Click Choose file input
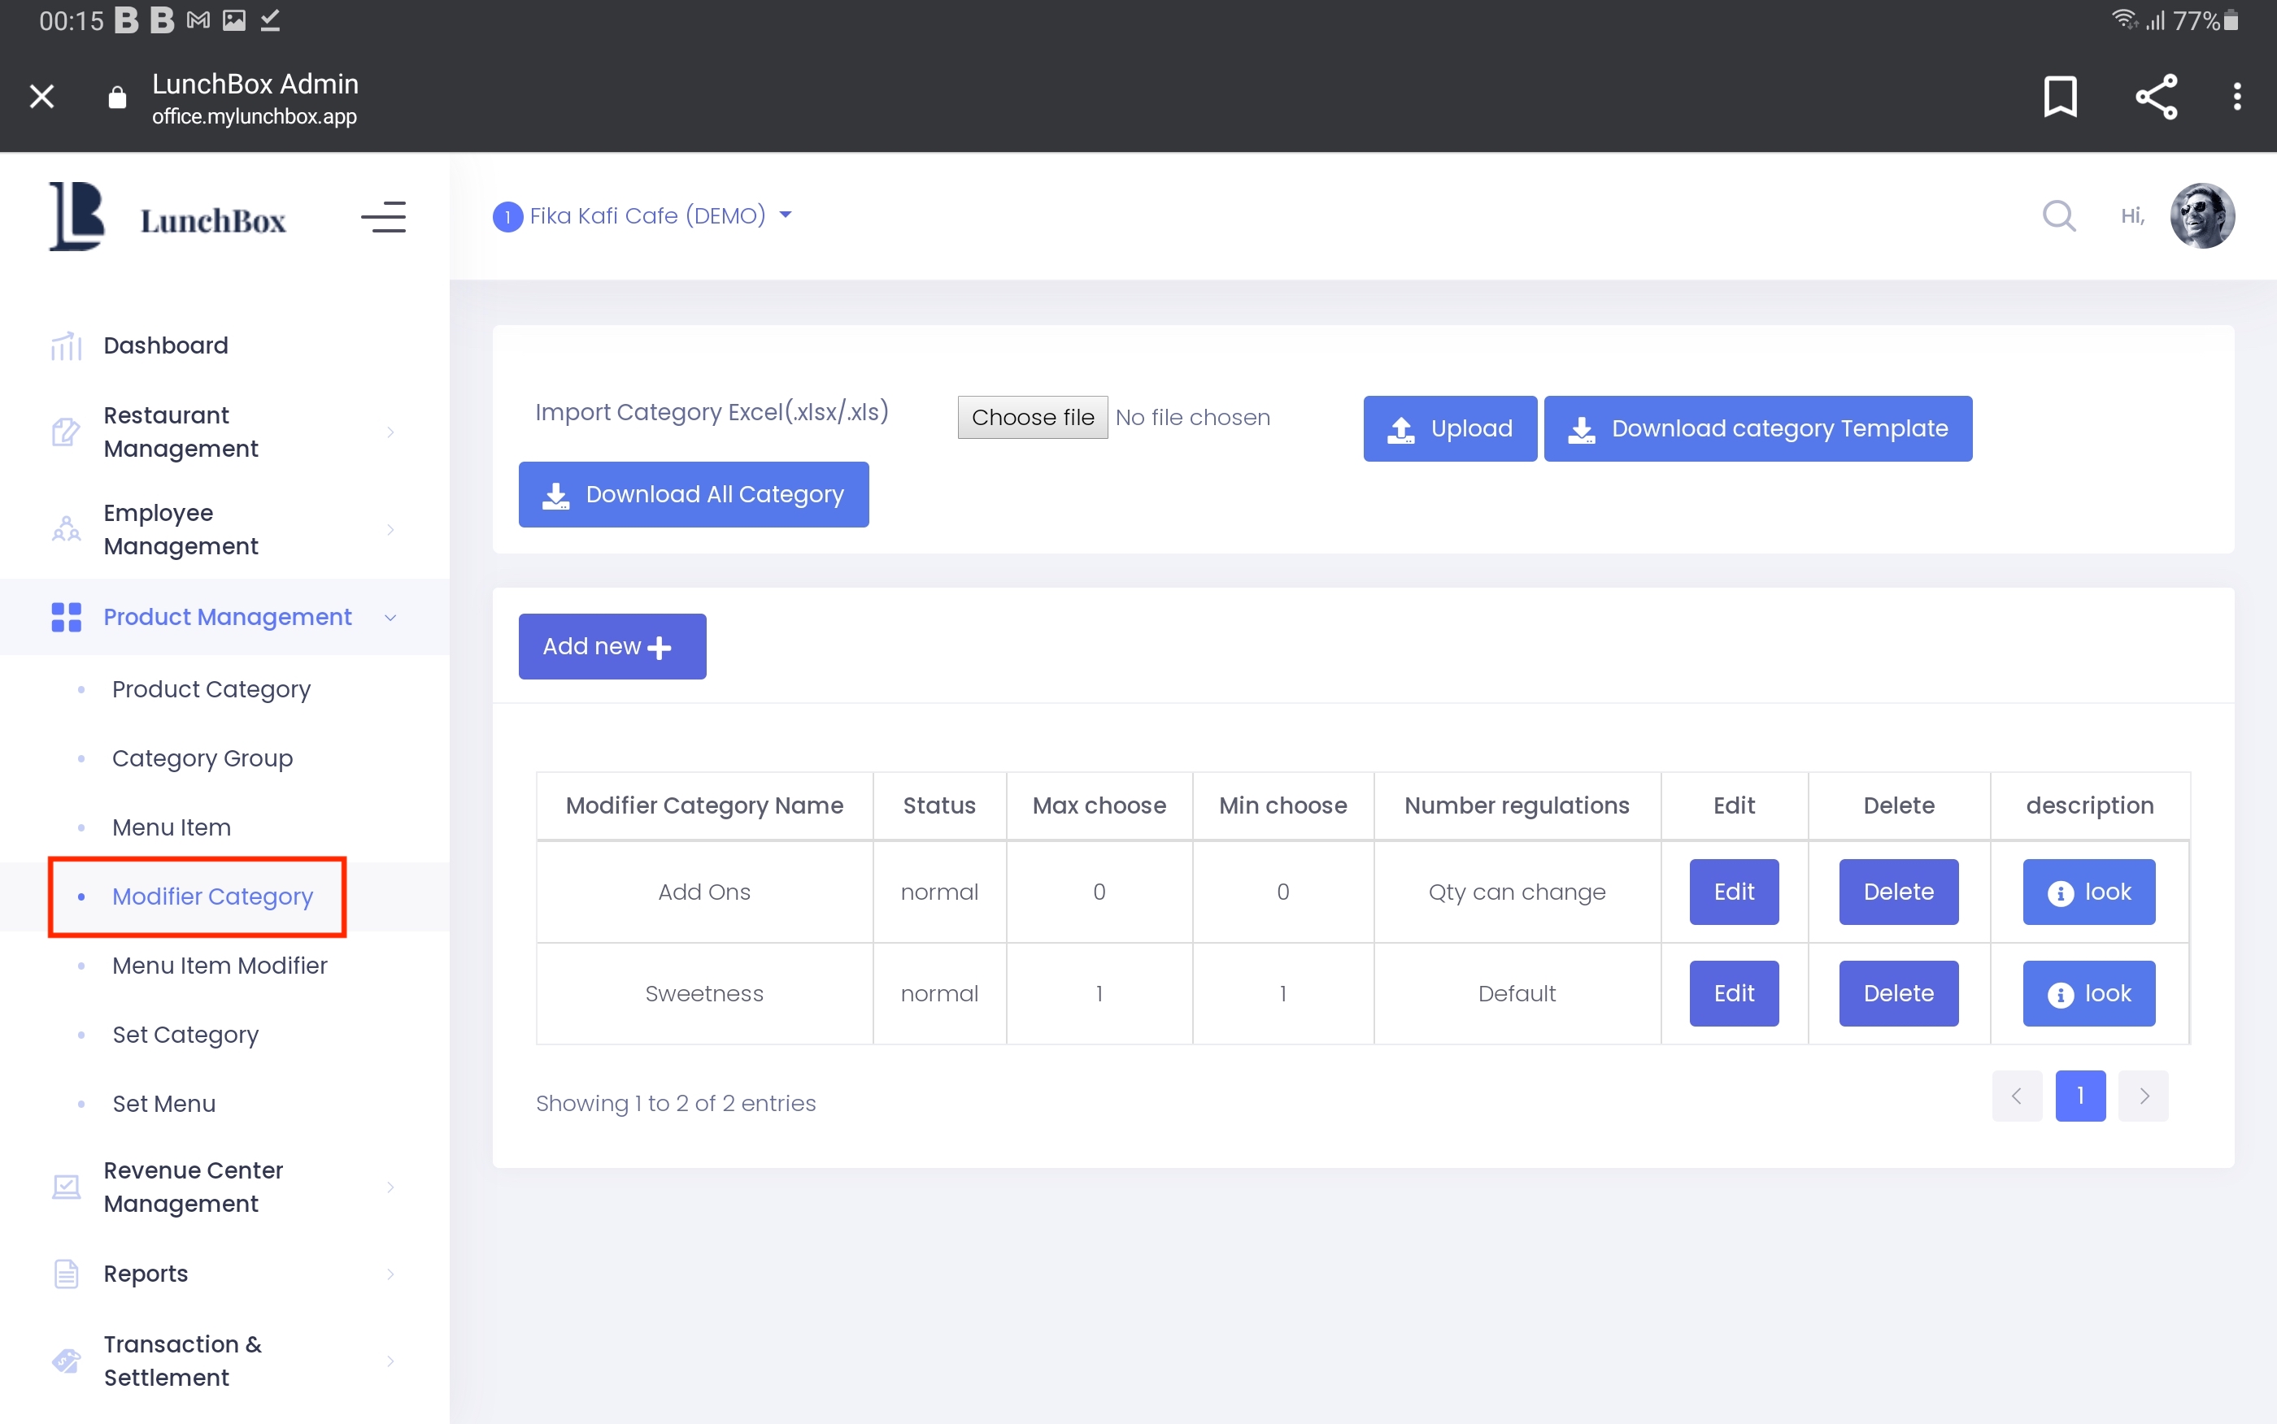 1033,417
